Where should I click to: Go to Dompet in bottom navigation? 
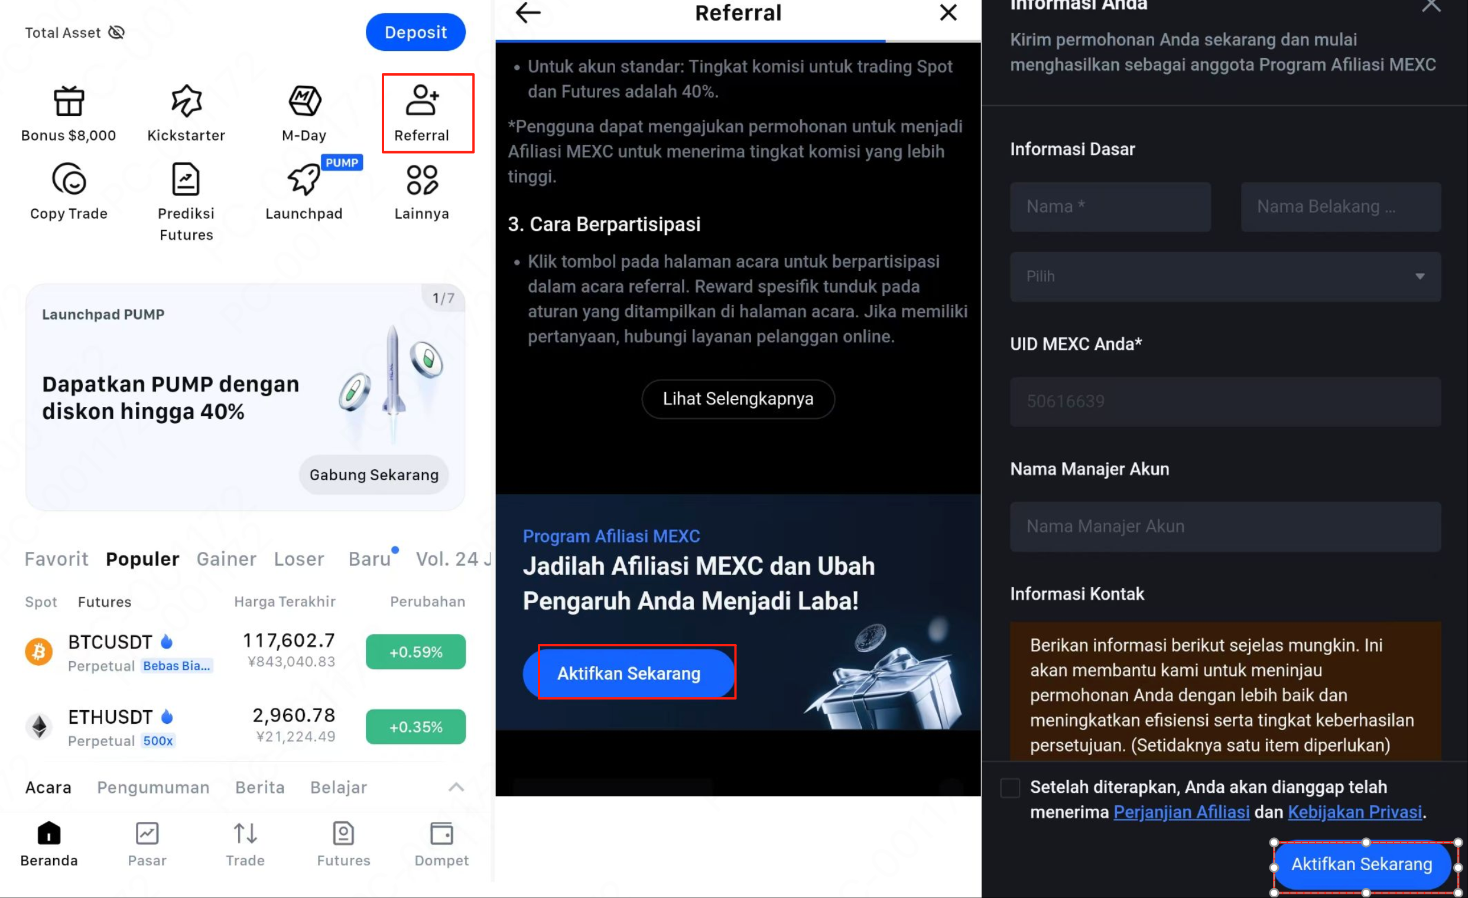(x=441, y=845)
